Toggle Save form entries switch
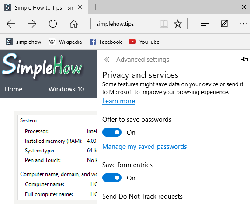Viewport: 250px width, 204px height. click(x=112, y=178)
